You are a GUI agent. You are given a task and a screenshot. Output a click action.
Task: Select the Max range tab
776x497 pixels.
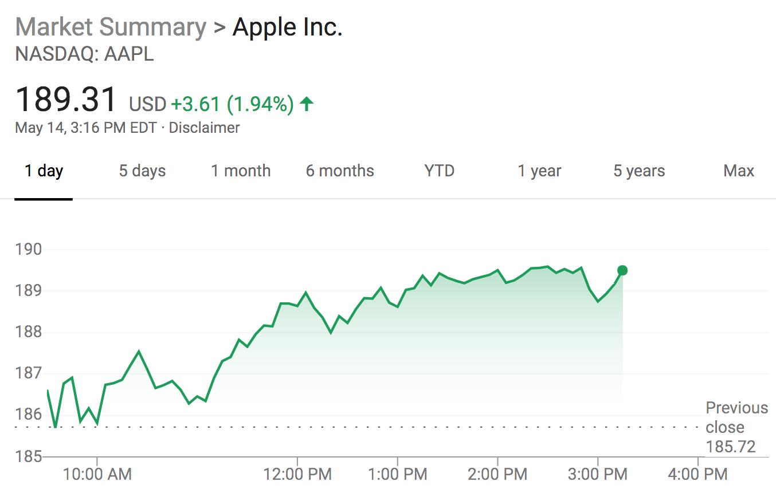point(739,171)
